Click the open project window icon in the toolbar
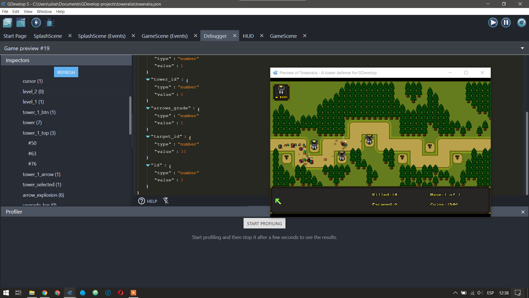The width and height of the screenshot is (529, 298). [x=21, y=23]
